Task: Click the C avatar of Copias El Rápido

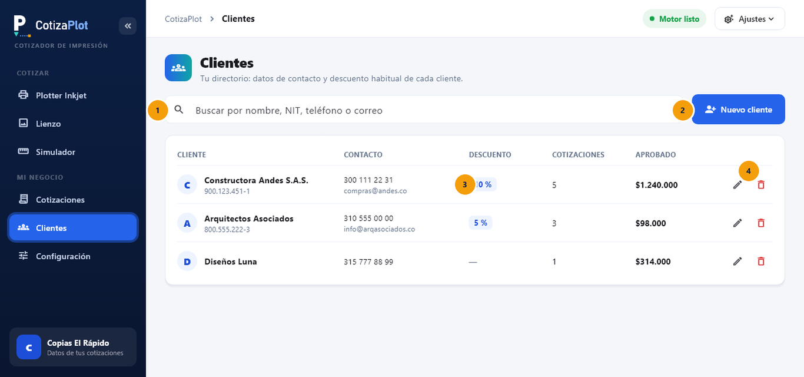Action: 29,347
